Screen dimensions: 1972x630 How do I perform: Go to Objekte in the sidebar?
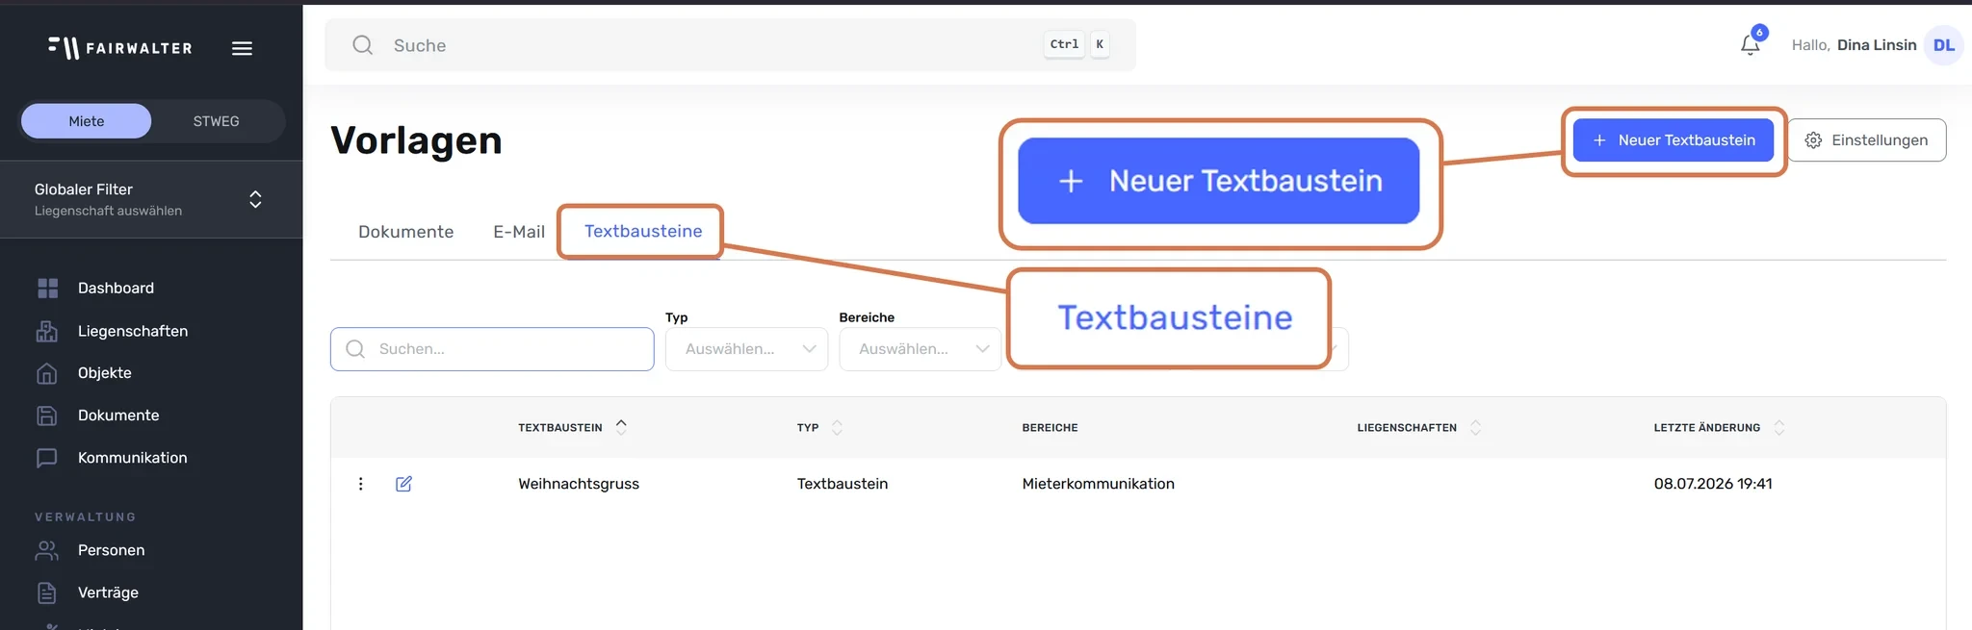coord(104,373)
